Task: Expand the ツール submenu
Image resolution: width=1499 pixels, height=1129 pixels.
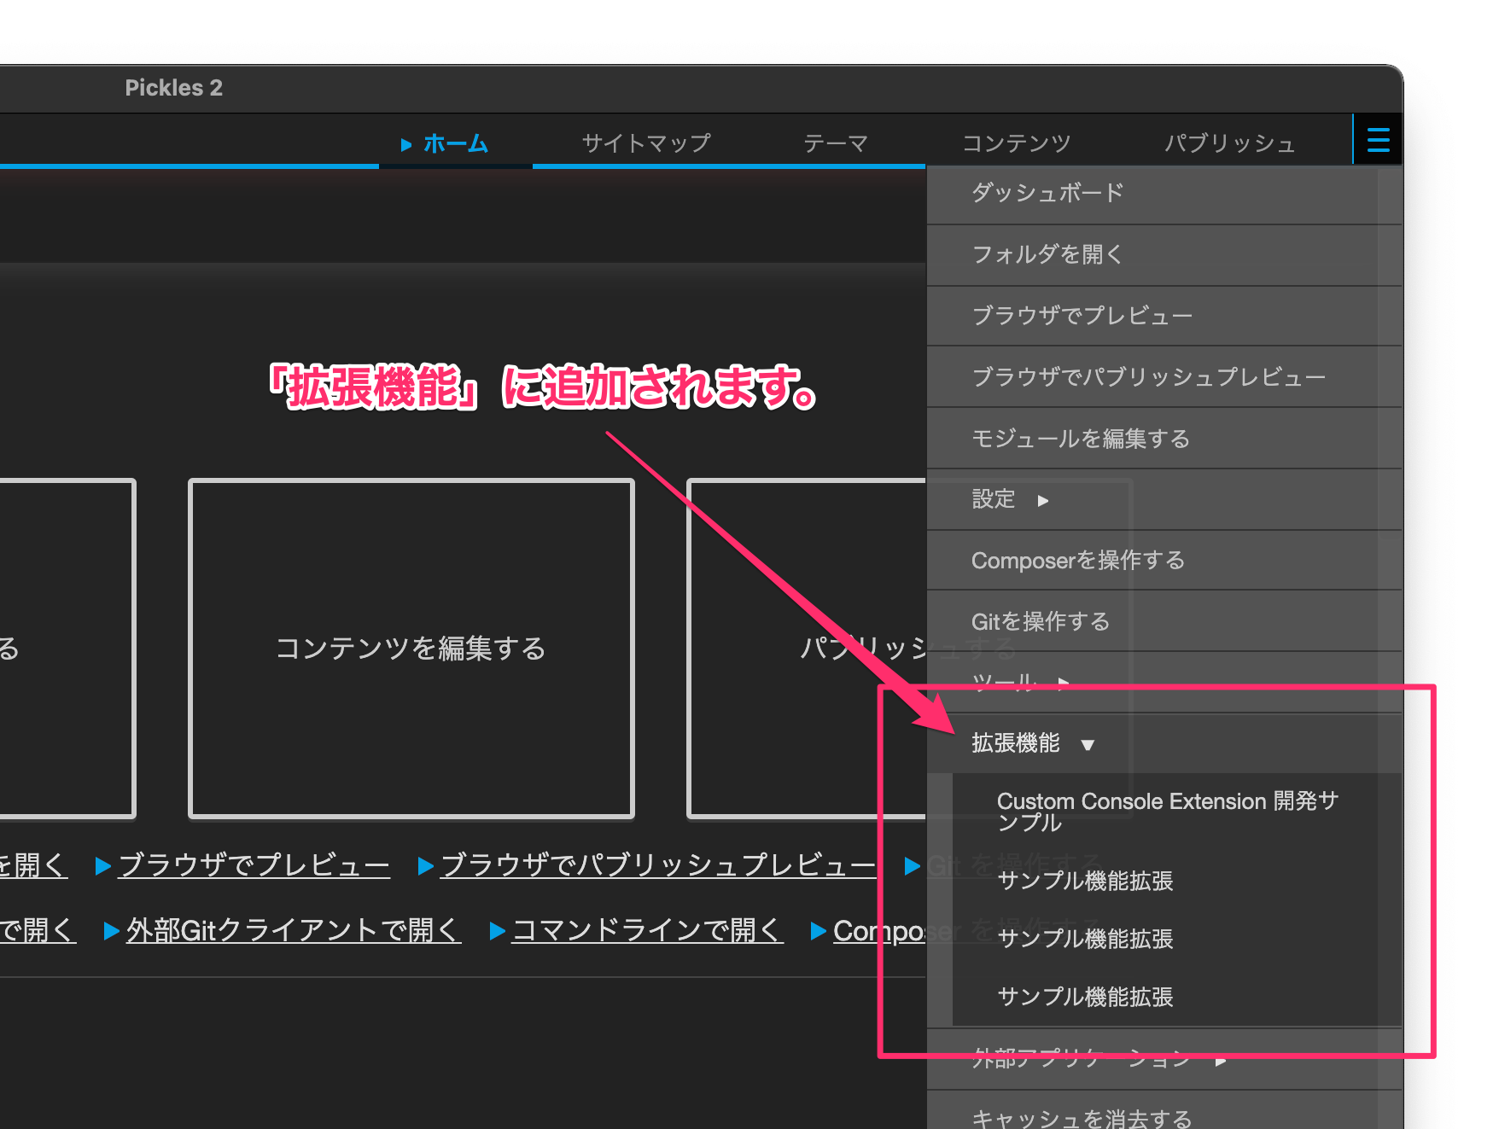Action: 1064,682
